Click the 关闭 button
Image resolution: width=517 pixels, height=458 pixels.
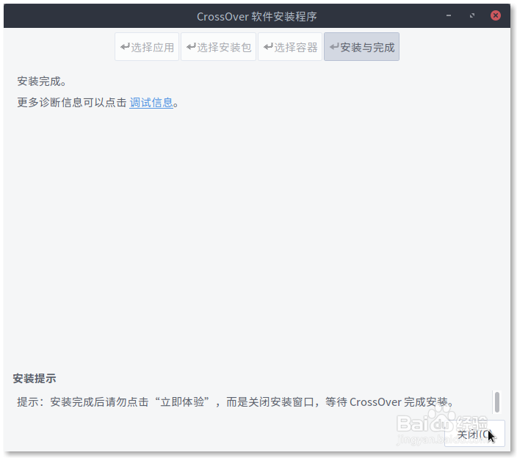pyautogui.click(x=474, y=434)
